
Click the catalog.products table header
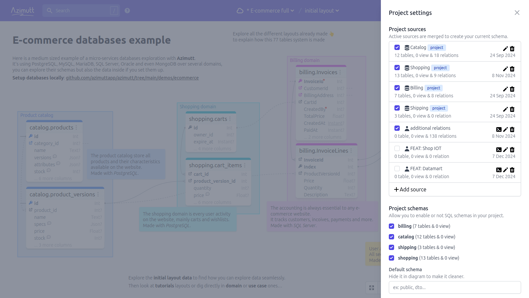[x=54, y=127]
